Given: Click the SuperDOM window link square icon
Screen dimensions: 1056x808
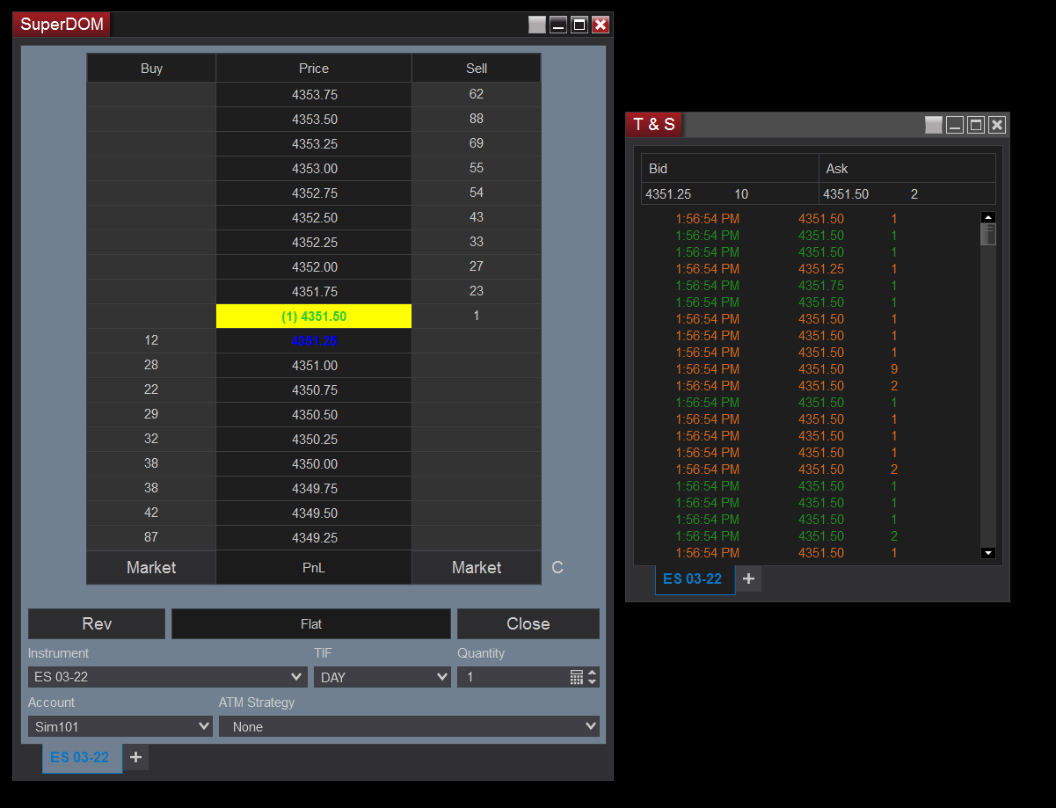Looking at the screenshot, I should coord(537,25).
